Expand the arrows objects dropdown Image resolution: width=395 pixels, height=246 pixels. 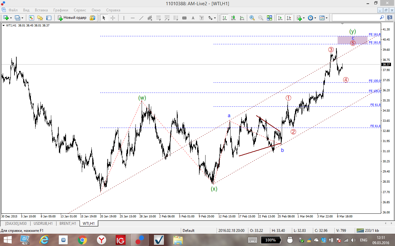pos(215,18)
